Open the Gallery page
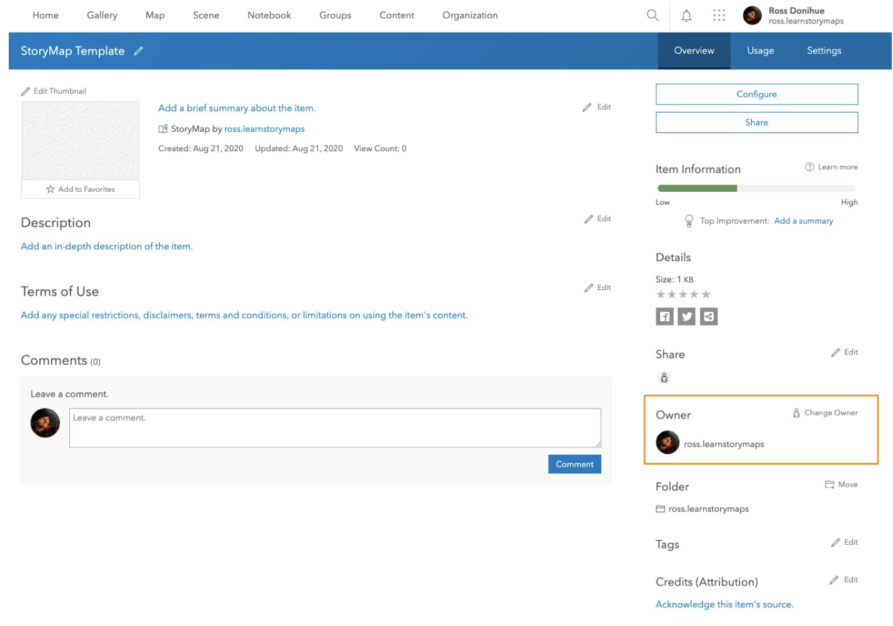 (x=102, y=15)
